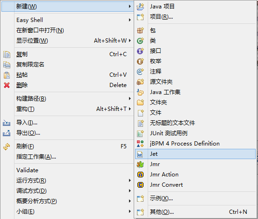Click the red delete X icon
The width and height of the screenshot is (258, 219).
click(x=7, y=85)
